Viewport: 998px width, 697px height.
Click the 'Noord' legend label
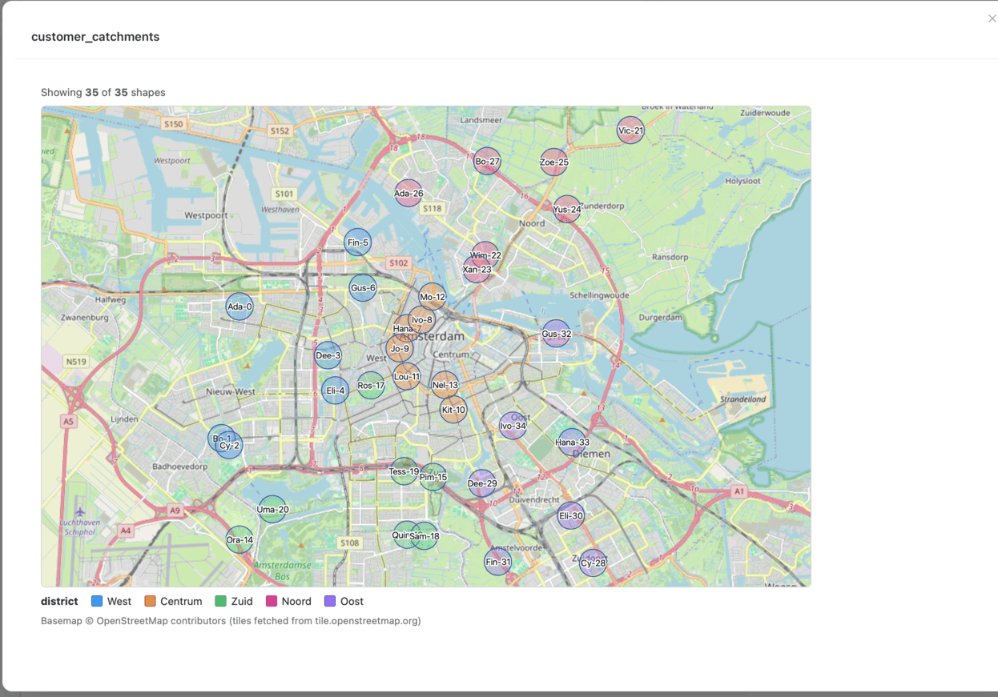296,601
